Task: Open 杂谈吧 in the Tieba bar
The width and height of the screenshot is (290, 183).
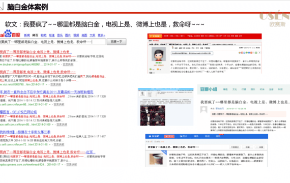Action: coord(156,136)
